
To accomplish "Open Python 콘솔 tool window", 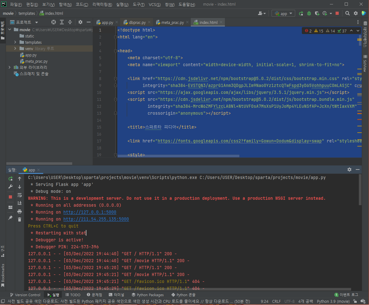I will click(183, 295).
